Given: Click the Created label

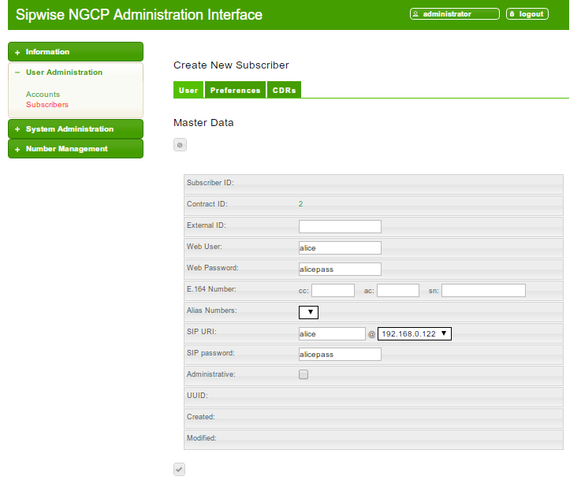Looking at the screenshot, I should (x=201, y=417).
